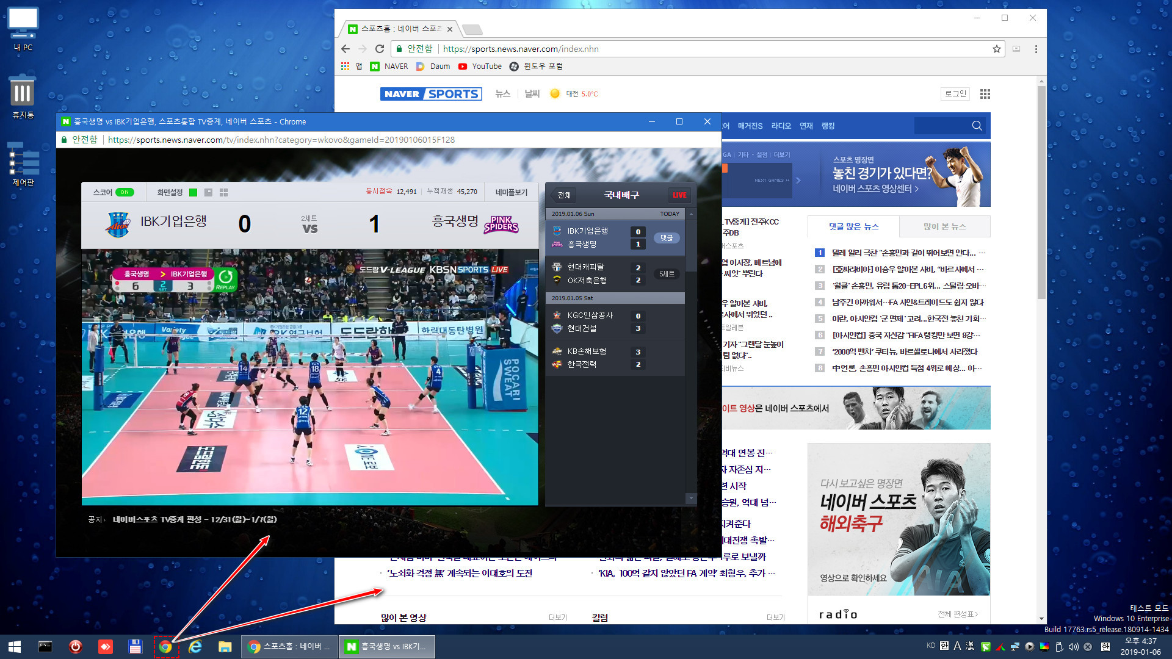The width and height of the screenshot is (1172, 659).
Task: Click the volleyball video stream area
Action: point(310,377)
